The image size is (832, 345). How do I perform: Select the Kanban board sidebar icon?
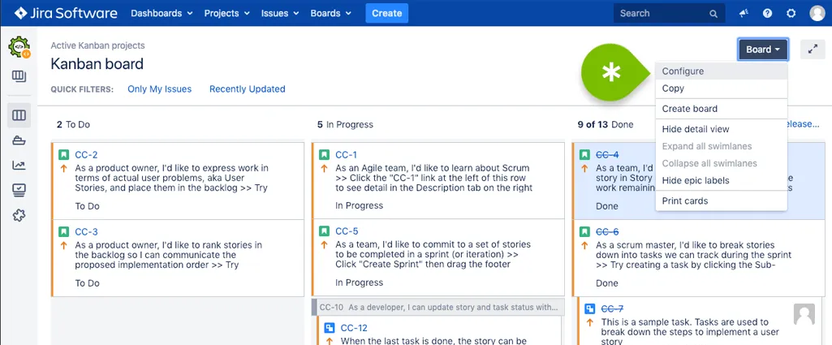point(19,115)
